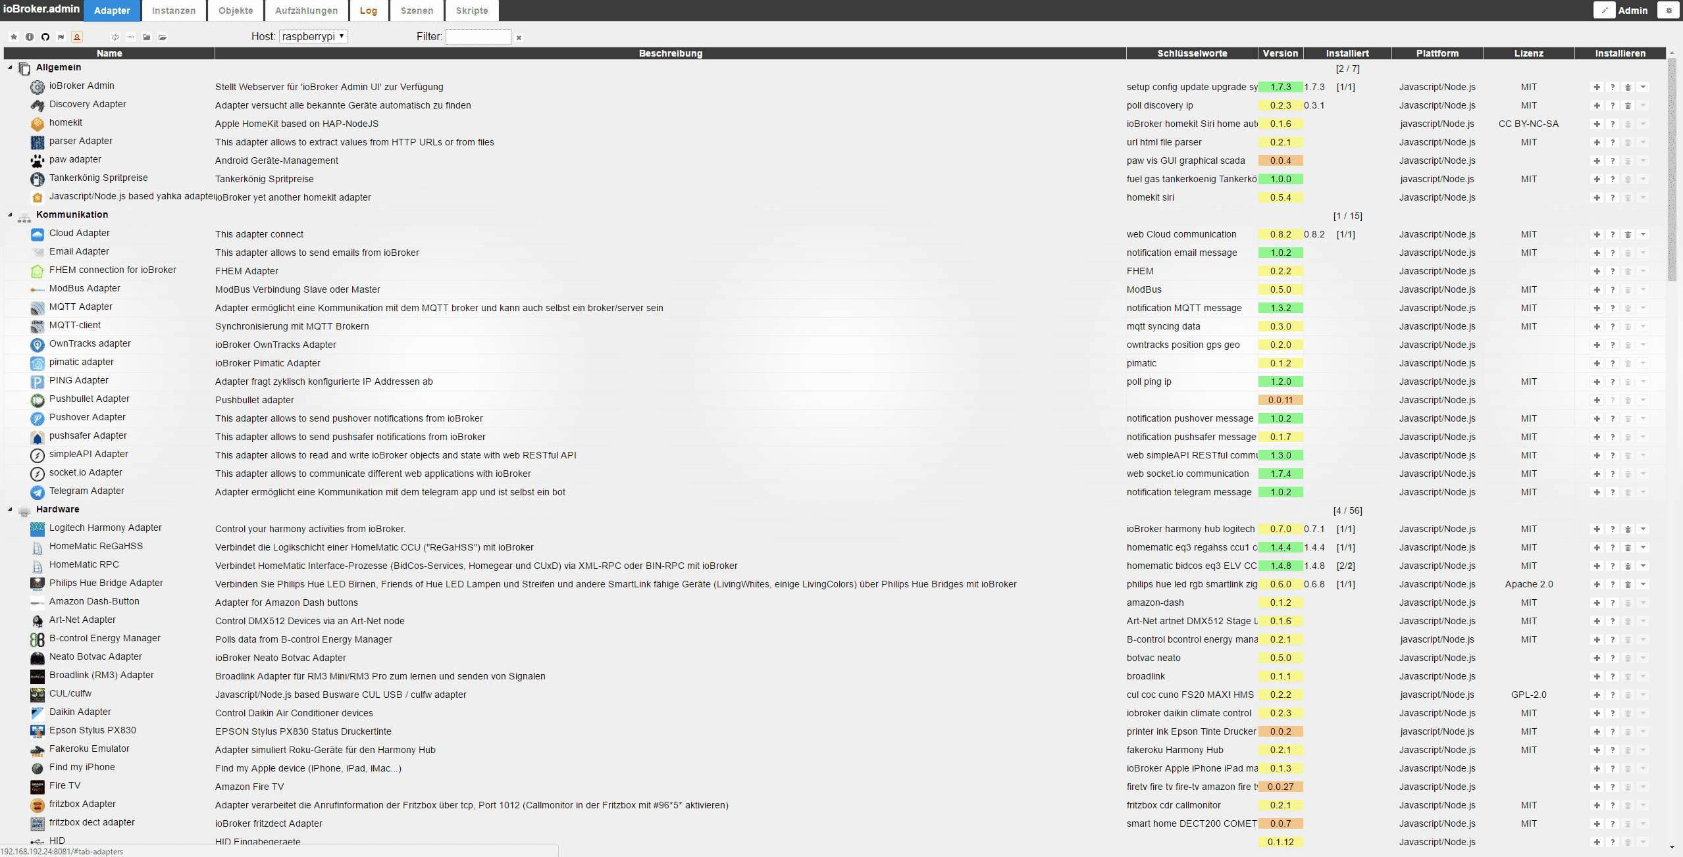Open help question mark for Telegram Adapter

click(x=1612, y=492)
